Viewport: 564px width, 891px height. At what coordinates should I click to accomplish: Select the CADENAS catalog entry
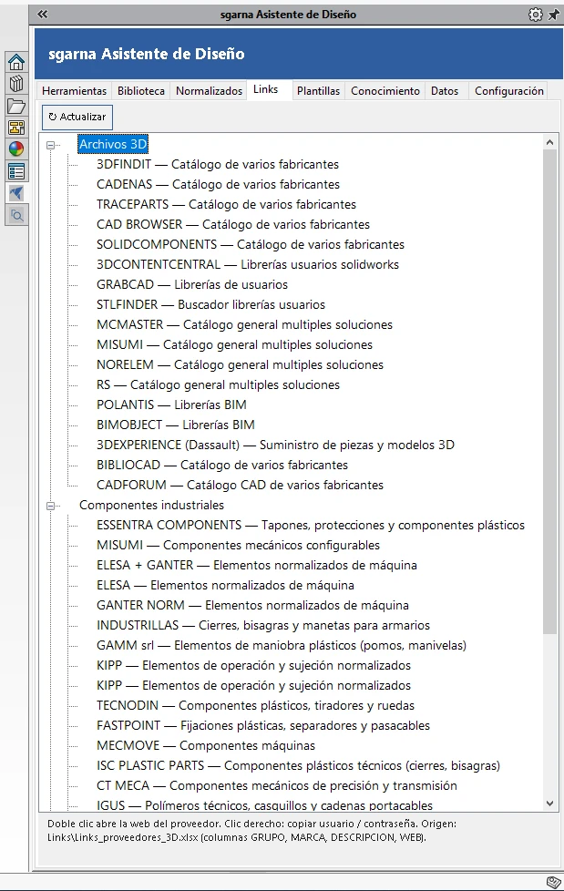218,184
